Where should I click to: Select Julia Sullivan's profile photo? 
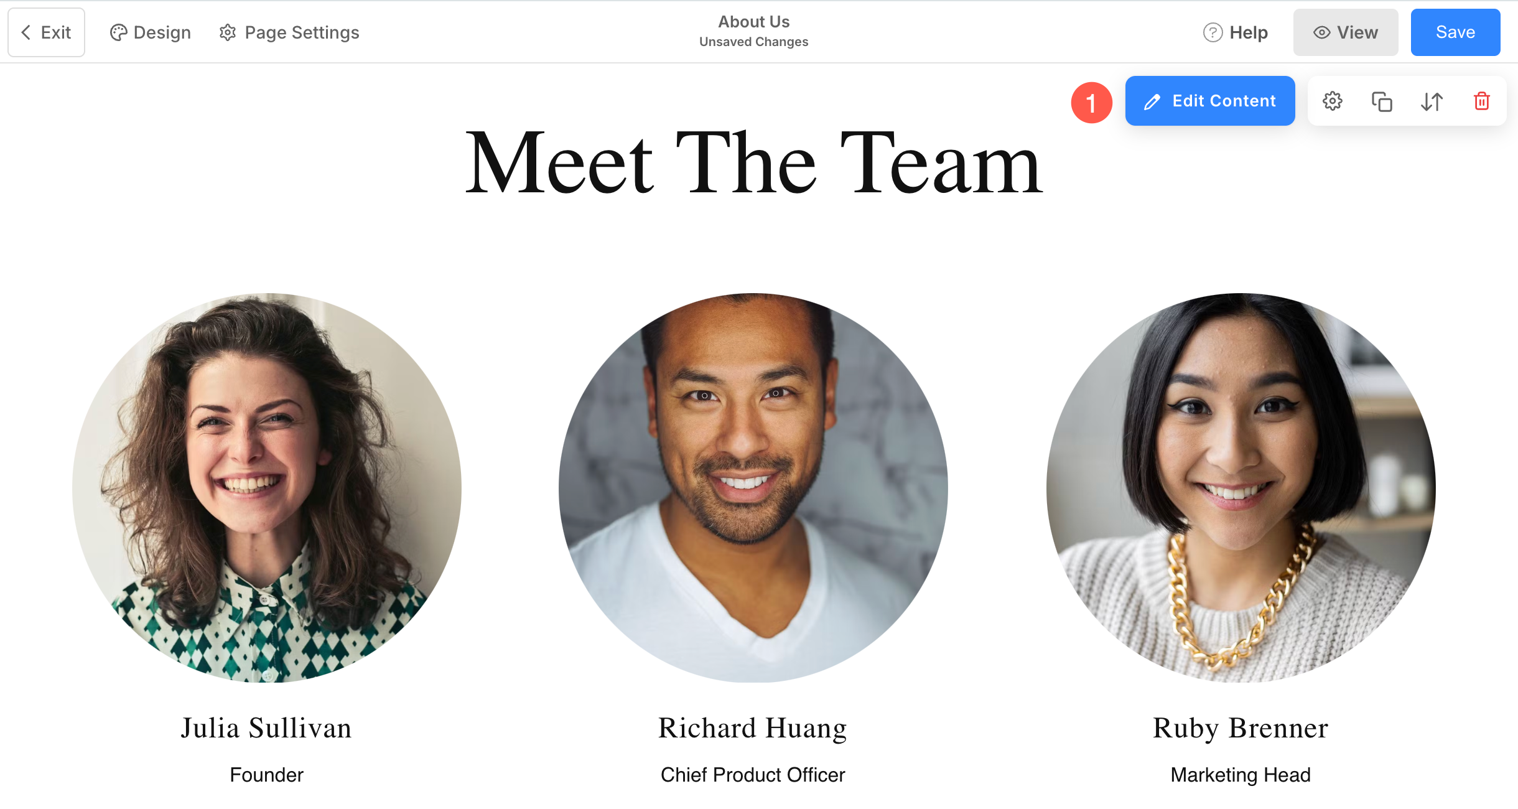[x=266, y=488]
